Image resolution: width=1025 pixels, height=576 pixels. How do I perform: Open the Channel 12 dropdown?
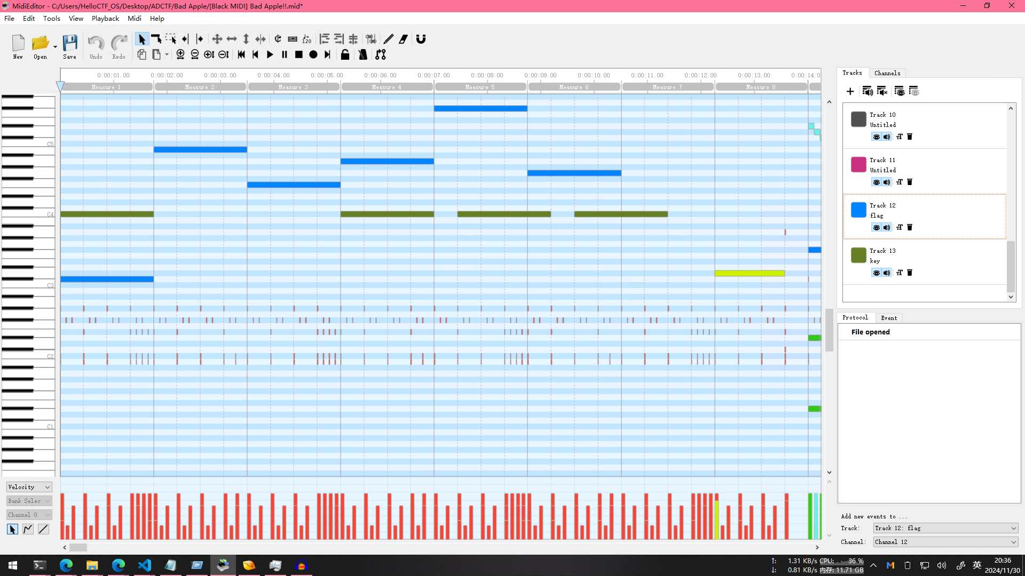[945, 542]
